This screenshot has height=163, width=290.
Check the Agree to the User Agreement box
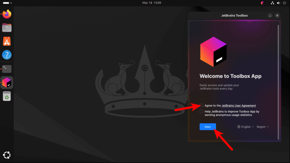pyautogui.click(x=201, y=105)
